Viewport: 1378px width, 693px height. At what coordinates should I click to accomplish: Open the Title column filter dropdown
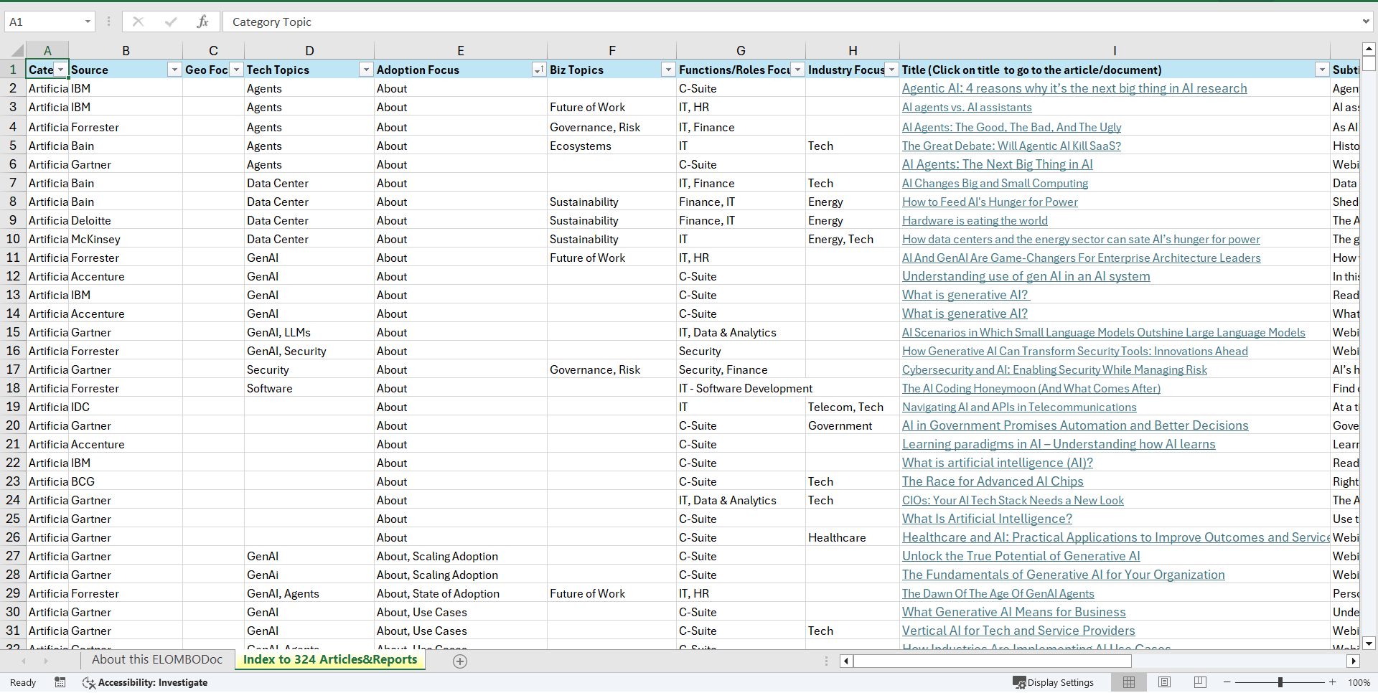[1322, 70]
